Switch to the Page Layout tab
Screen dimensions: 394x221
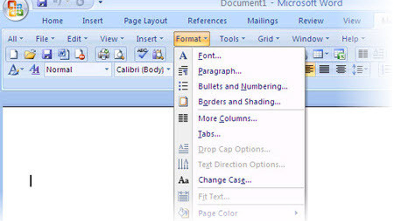coord(145,21)
